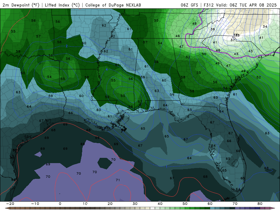The height and width of the screenshot is (210, 280).
Task: Click the blue "1" lifted index contour label
Action: [x=167, y=167]
